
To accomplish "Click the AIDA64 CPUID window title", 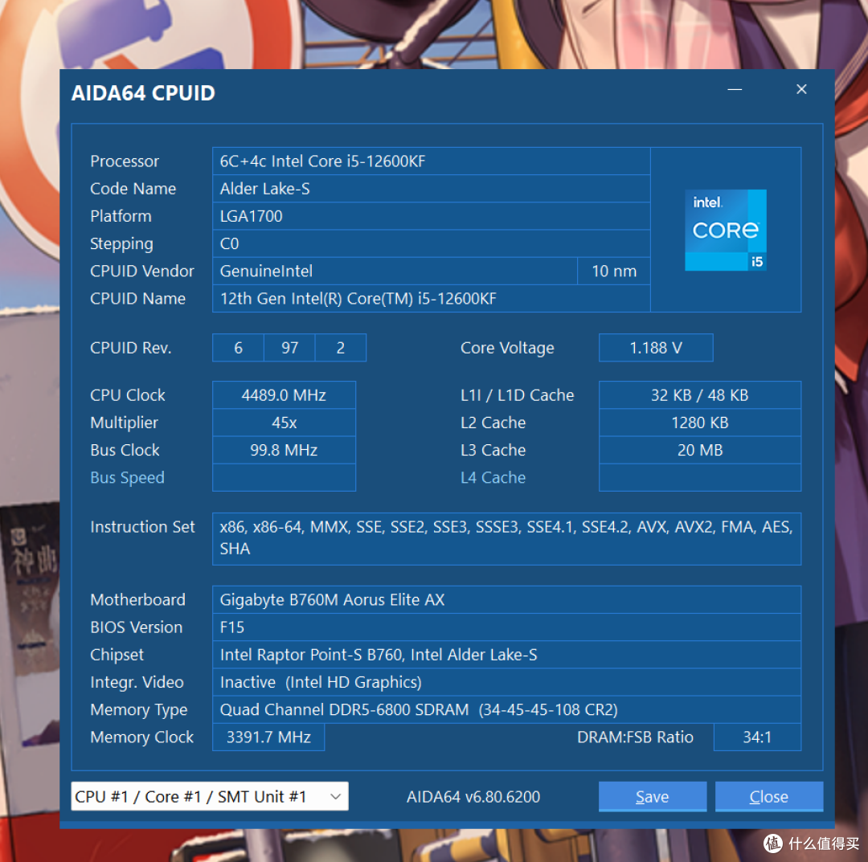I will point(143,93).
